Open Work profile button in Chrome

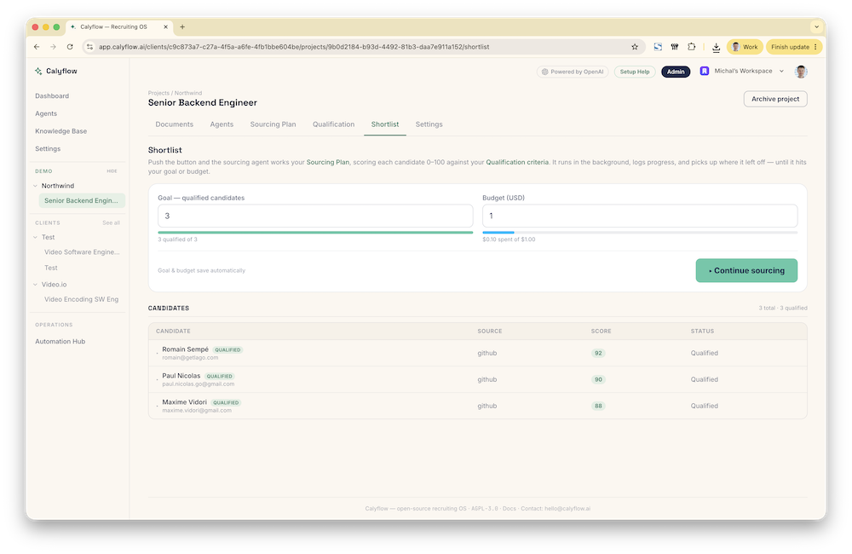click(x=745, y=47)
